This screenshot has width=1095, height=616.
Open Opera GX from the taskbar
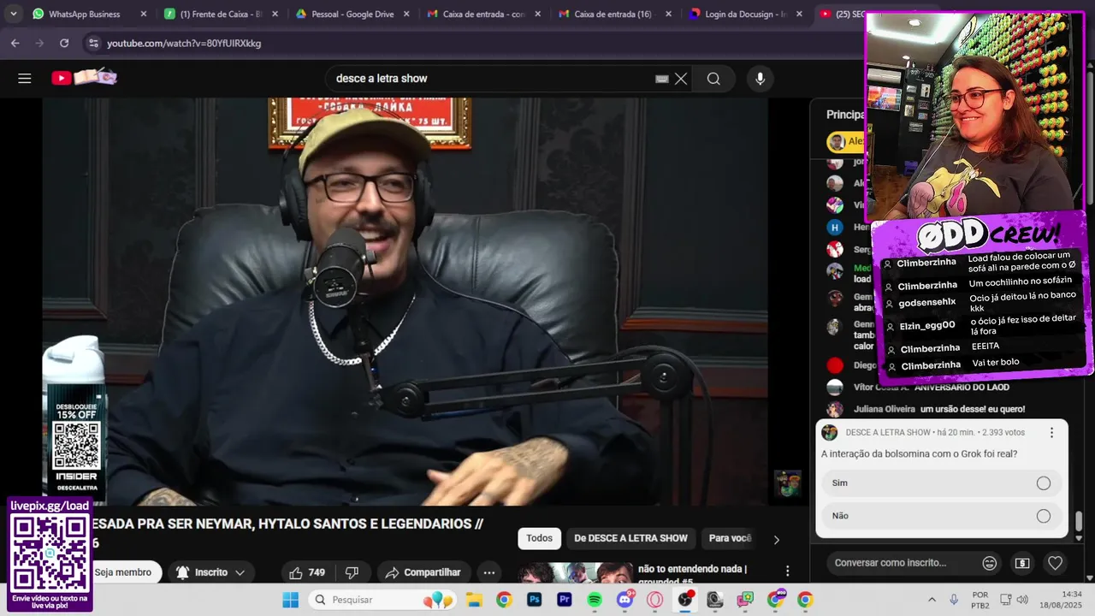coord(655,600)
